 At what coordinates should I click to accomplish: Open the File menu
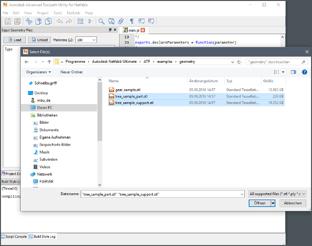coord(6,13)
